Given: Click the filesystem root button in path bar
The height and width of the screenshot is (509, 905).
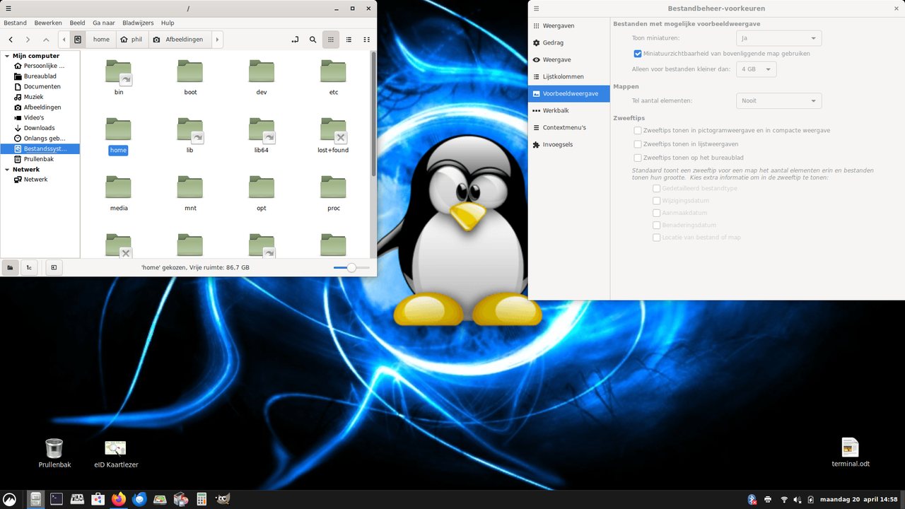Looking at the screenshot, I should [78, 40].
